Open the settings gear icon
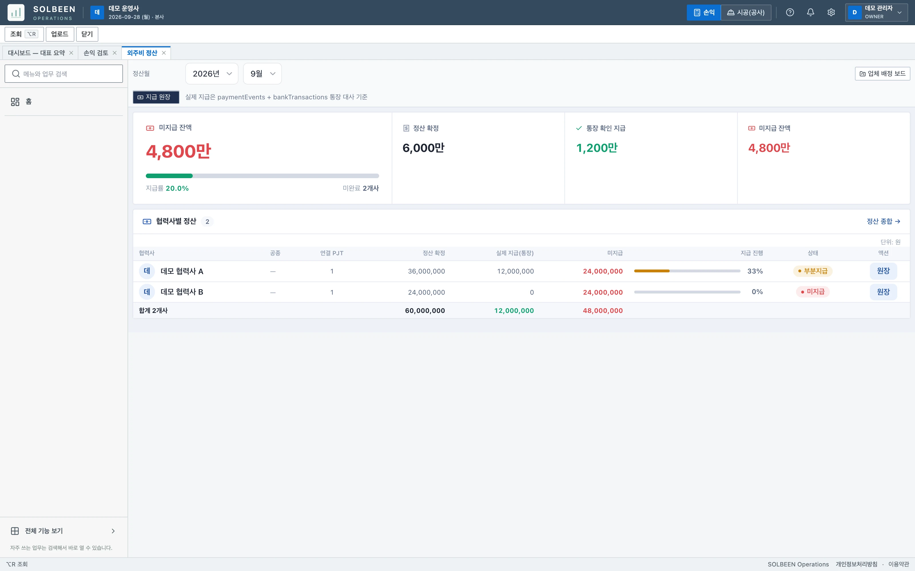This screenshot has width=915, height=571. pos(831,13)
